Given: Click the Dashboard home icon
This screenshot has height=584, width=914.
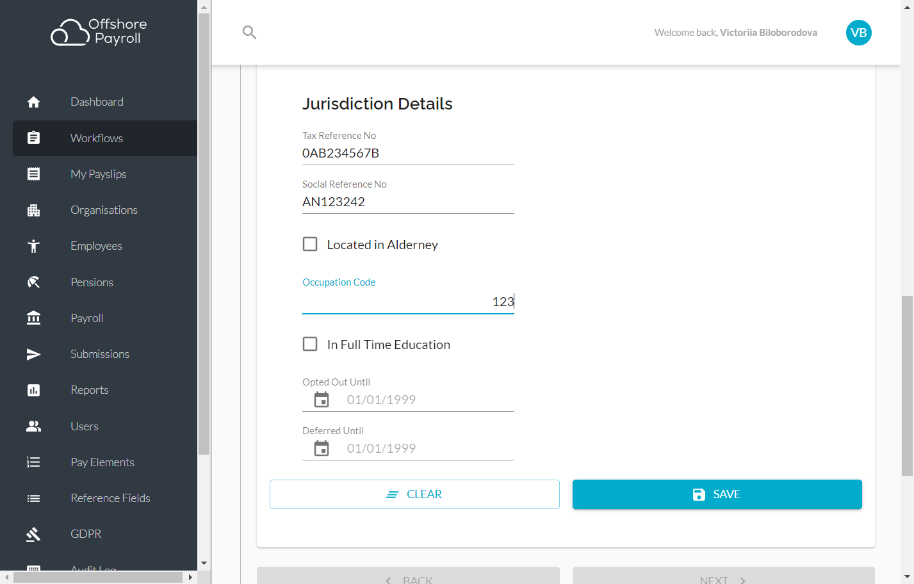Looking at the screenshot, I should pyautogui.click(x=33, y=102).
